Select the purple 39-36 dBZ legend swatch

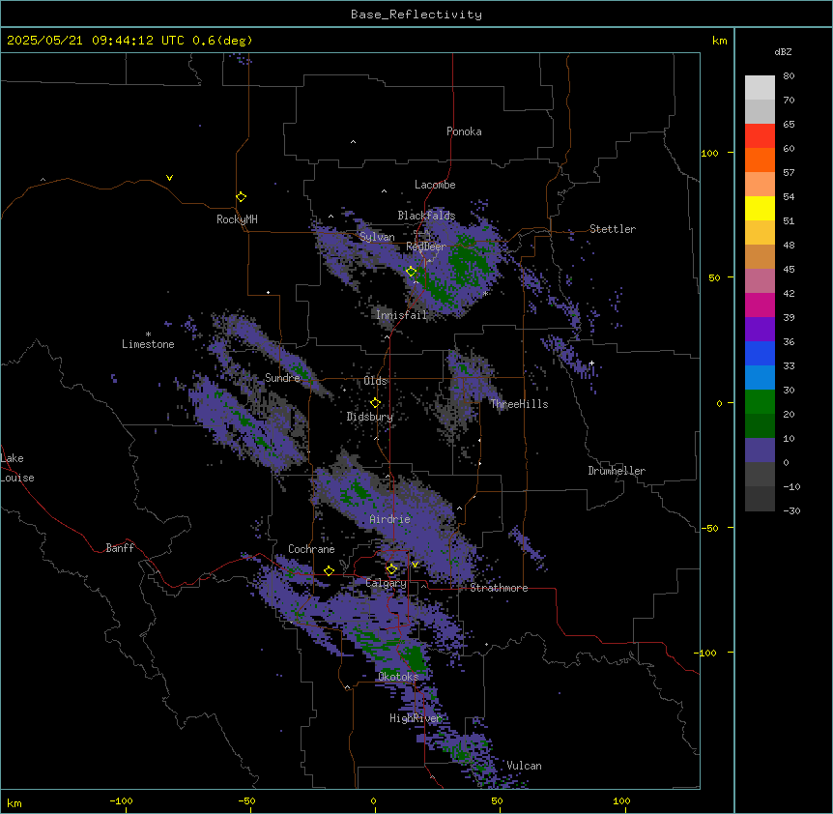coord(760,330)
